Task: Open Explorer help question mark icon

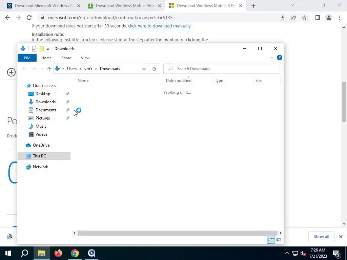Action: click(280, 58)
